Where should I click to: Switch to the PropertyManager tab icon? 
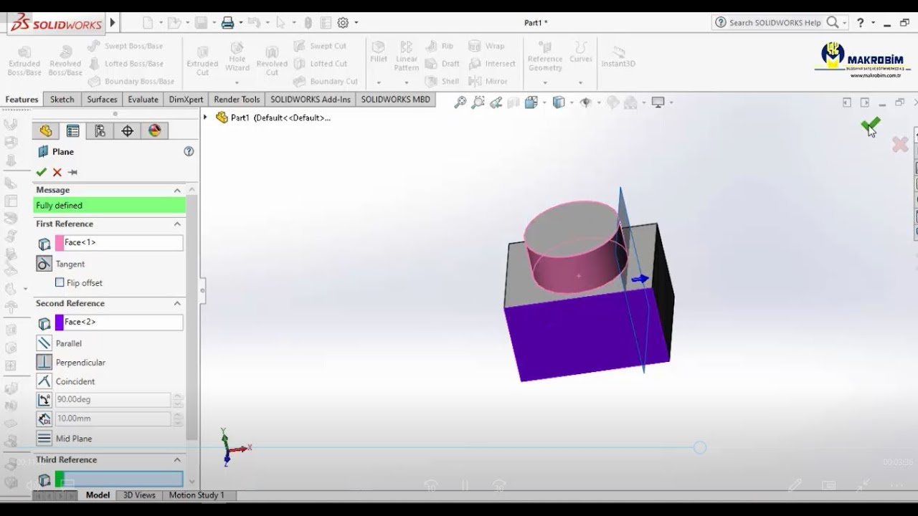click(x=72, y=130)
